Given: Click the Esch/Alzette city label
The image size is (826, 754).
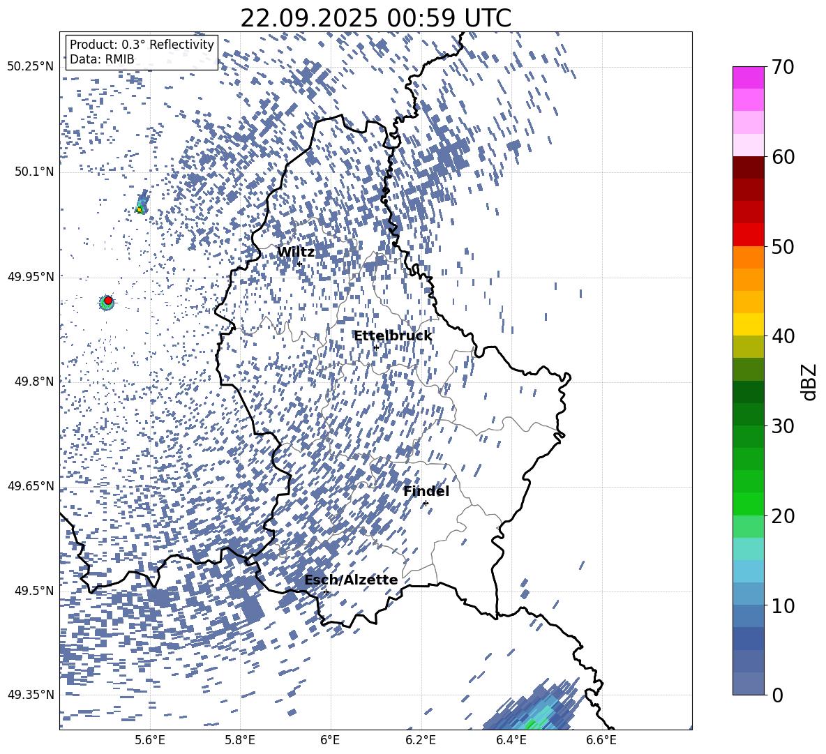Looking at the screenshot, I should (x=351, y=580).
